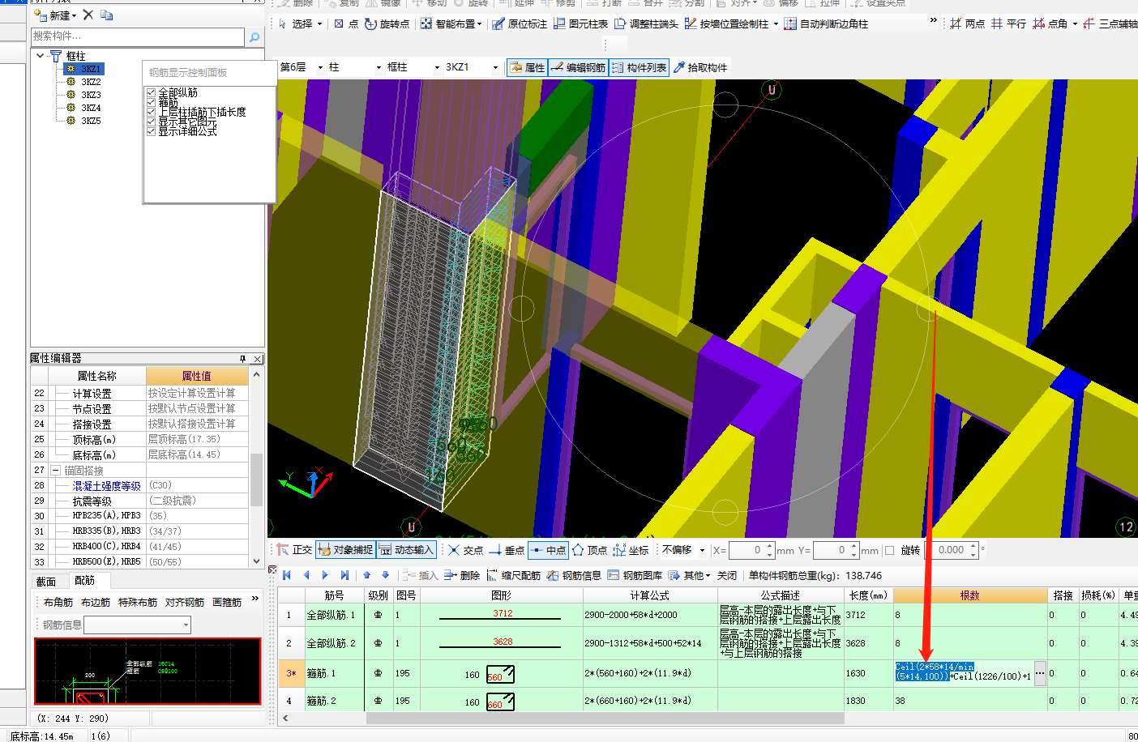Screen dimensions: 1138x742
Task: Toggle 箍筋 checkbox
Action: pos(152,103)
